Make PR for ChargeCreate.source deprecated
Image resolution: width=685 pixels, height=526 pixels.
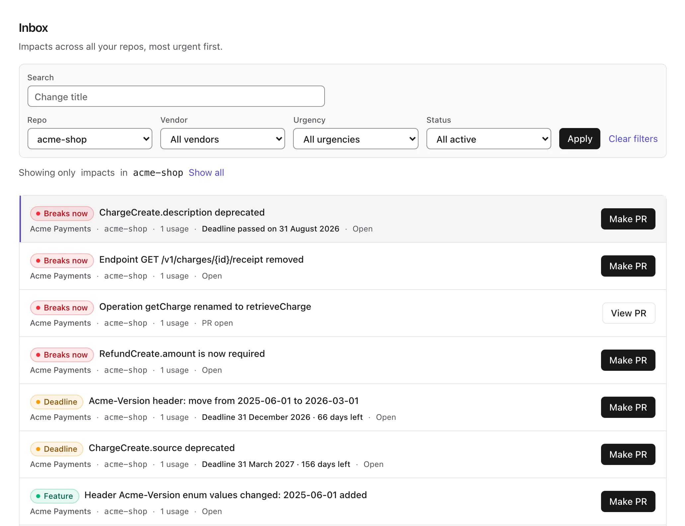[628, 454]
